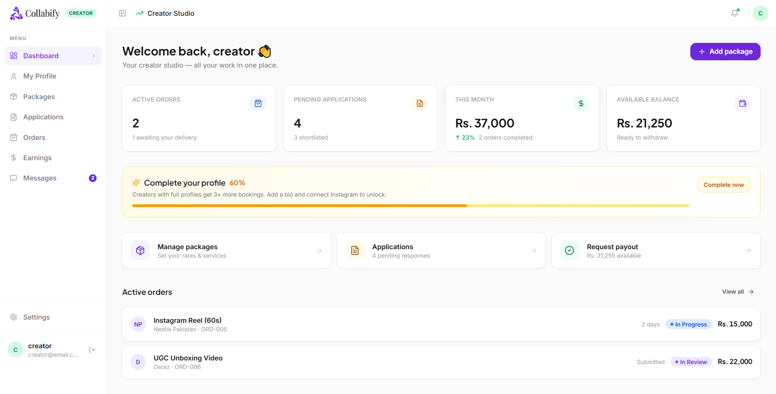Click the CREATOR badge beside the logo
This screenshot has height=394, width=776.
(81, 13)
